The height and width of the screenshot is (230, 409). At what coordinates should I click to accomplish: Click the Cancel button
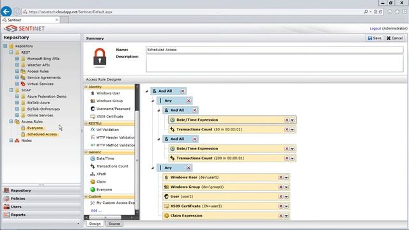tap(395, 38)
